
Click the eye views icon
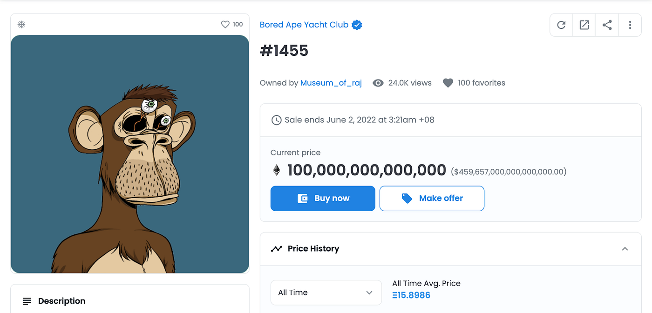click(x=378, y=83)
